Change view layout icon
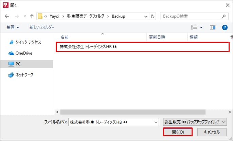 point(194,27)
